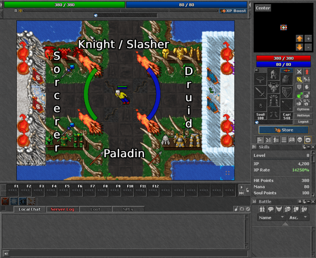Switch to Local Chat tab

(x=30, y=209)
